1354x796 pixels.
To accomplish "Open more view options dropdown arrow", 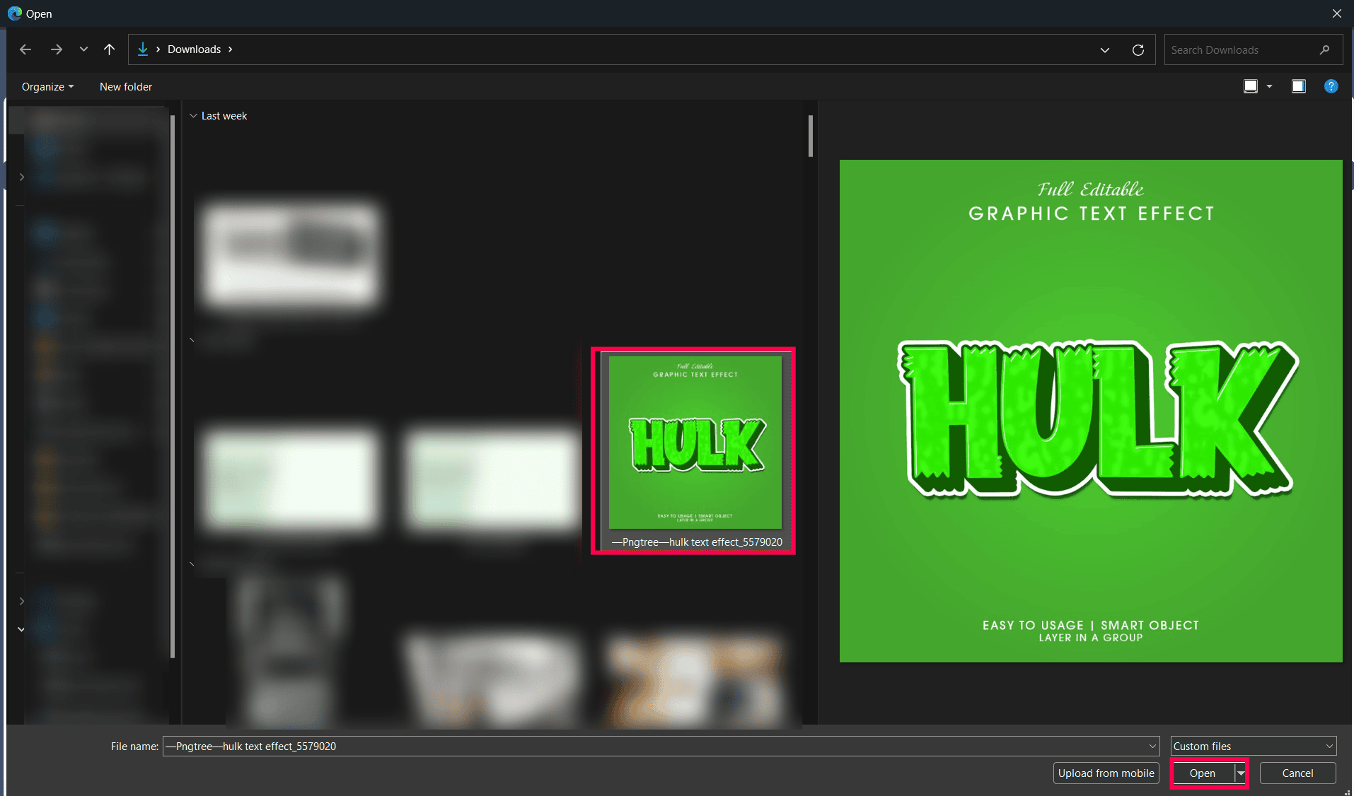I will 1269,86.
